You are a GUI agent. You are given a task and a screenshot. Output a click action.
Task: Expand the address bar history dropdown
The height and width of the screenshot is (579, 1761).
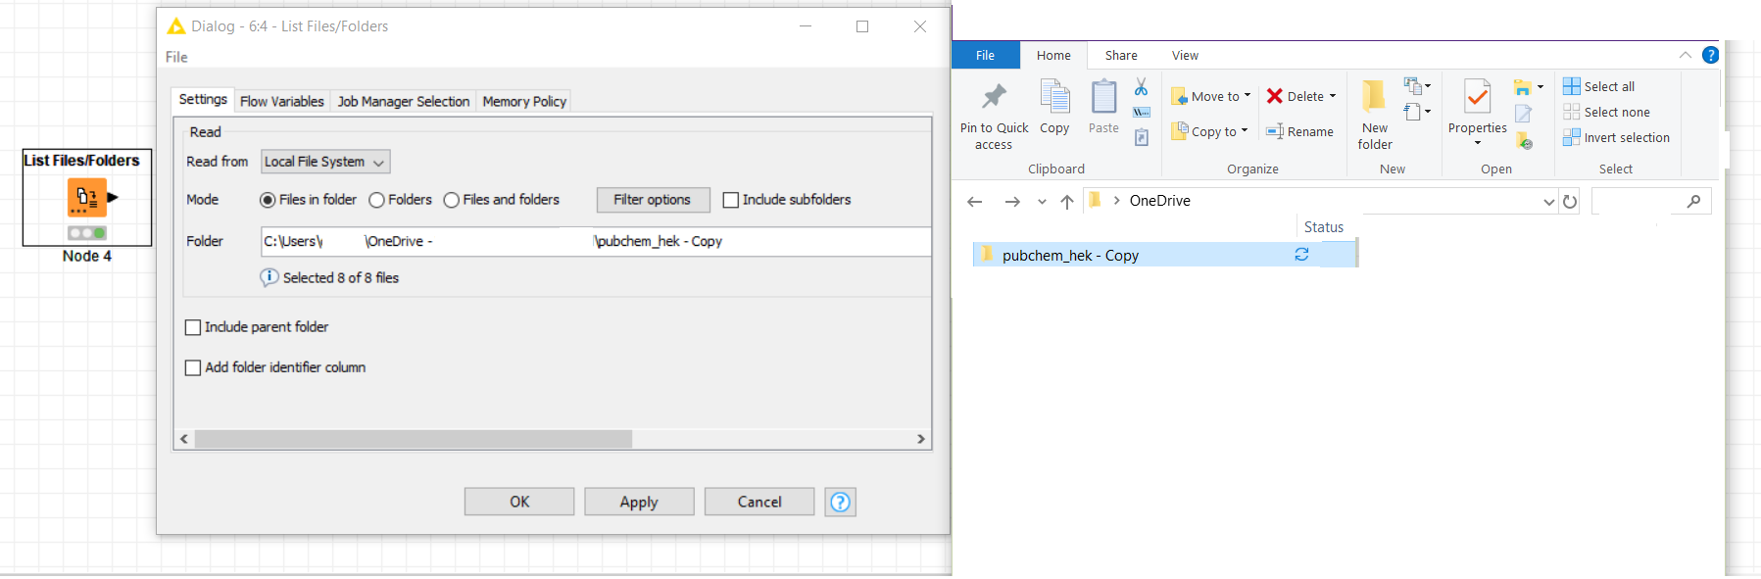pos(1548,202)
